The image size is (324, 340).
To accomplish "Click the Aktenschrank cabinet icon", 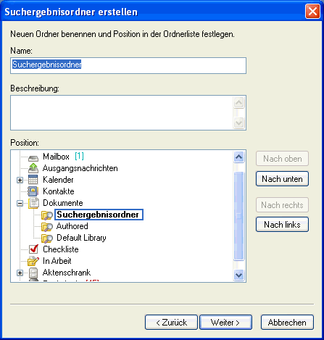I will coord(33,273).
